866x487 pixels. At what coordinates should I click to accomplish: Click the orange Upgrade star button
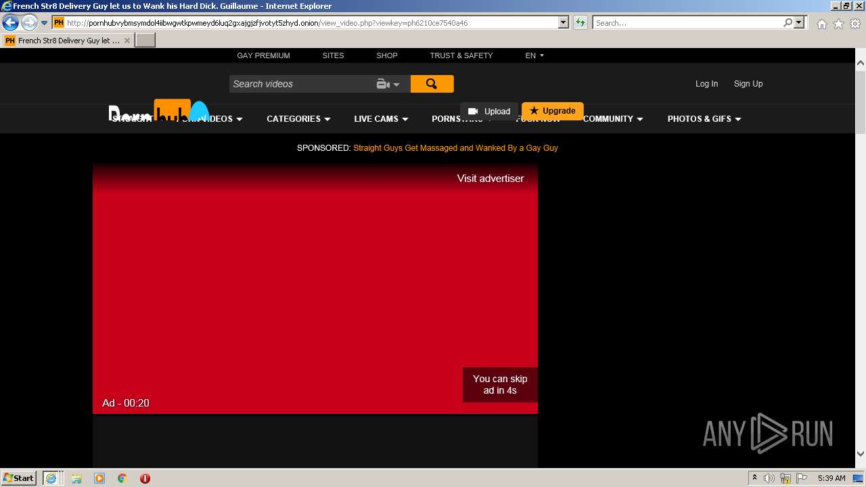(552, 111)
